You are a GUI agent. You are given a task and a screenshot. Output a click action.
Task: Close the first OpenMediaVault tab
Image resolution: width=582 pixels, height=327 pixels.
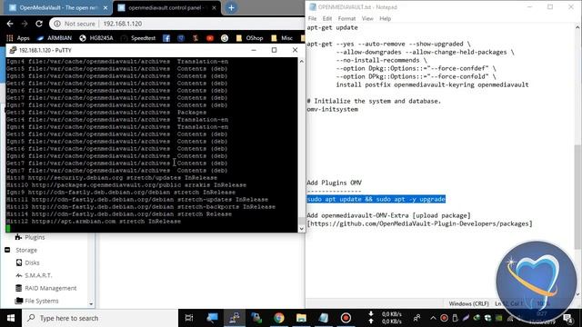coord(105,7)
